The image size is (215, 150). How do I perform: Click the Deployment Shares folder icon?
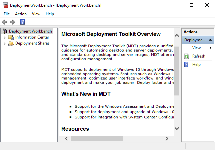pyautogui.click(x=11, y=43)
